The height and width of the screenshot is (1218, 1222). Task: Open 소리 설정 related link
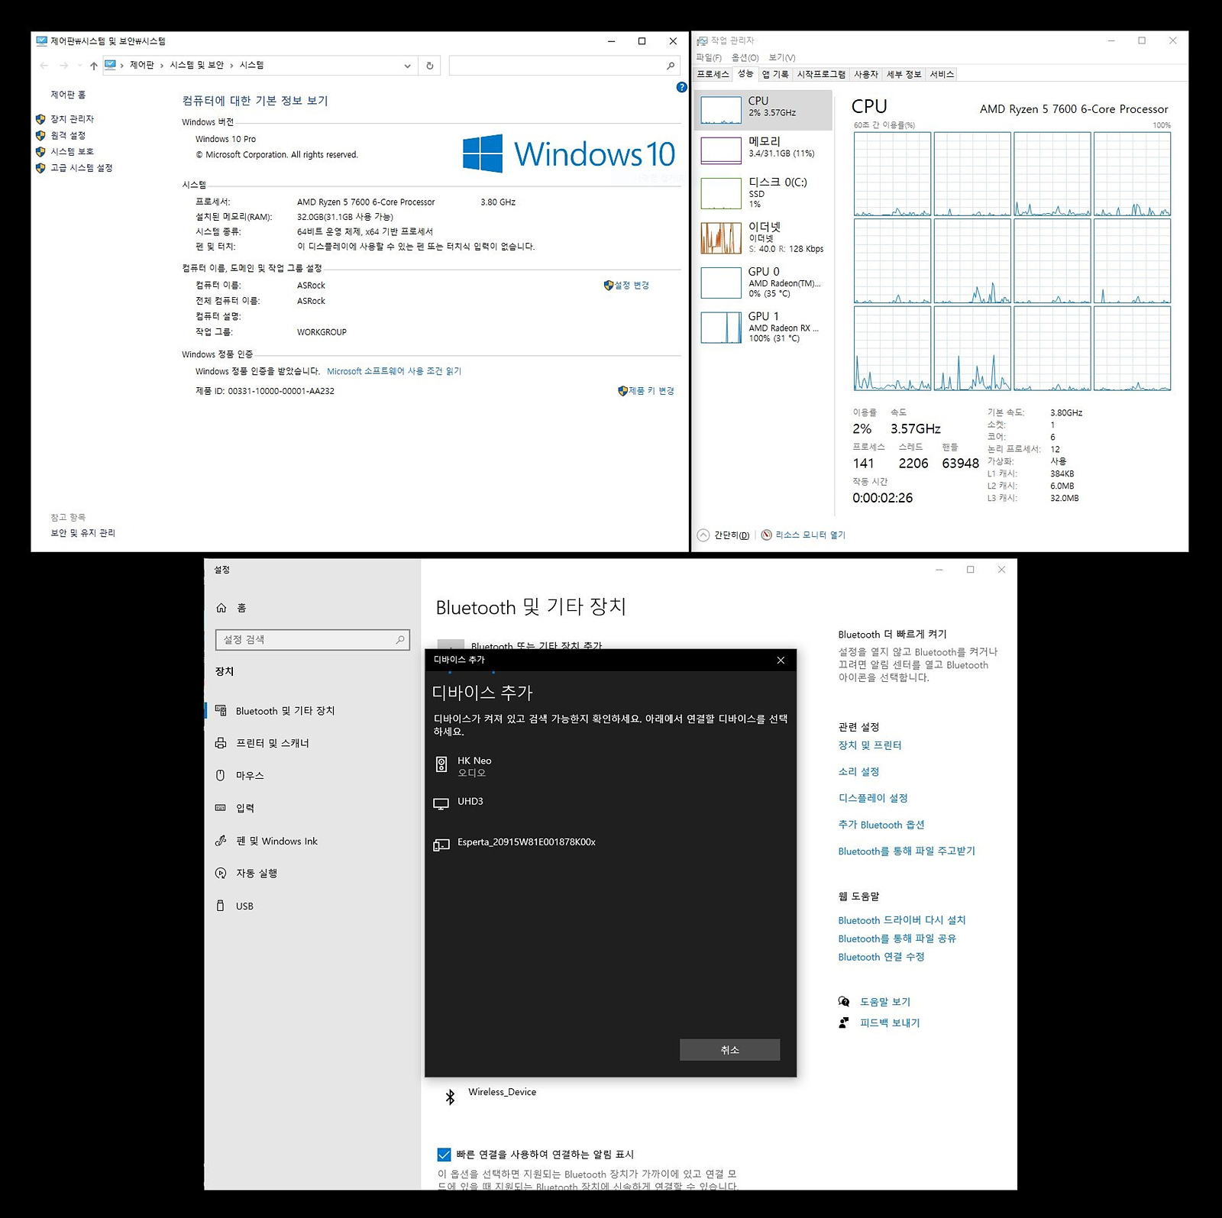(x=859, y=772)
